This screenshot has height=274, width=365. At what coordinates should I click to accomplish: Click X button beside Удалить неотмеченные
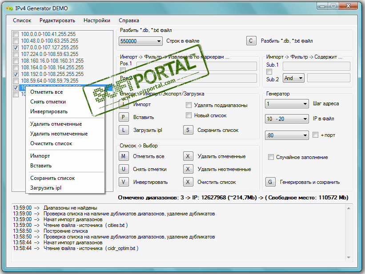(x=188, y=169)
